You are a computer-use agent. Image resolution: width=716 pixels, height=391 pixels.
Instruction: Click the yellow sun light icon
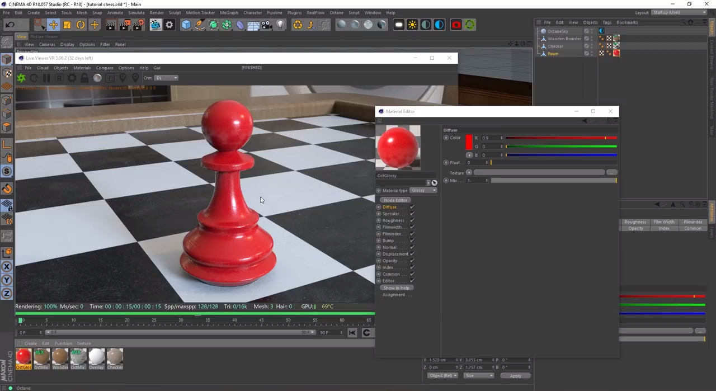412,25
